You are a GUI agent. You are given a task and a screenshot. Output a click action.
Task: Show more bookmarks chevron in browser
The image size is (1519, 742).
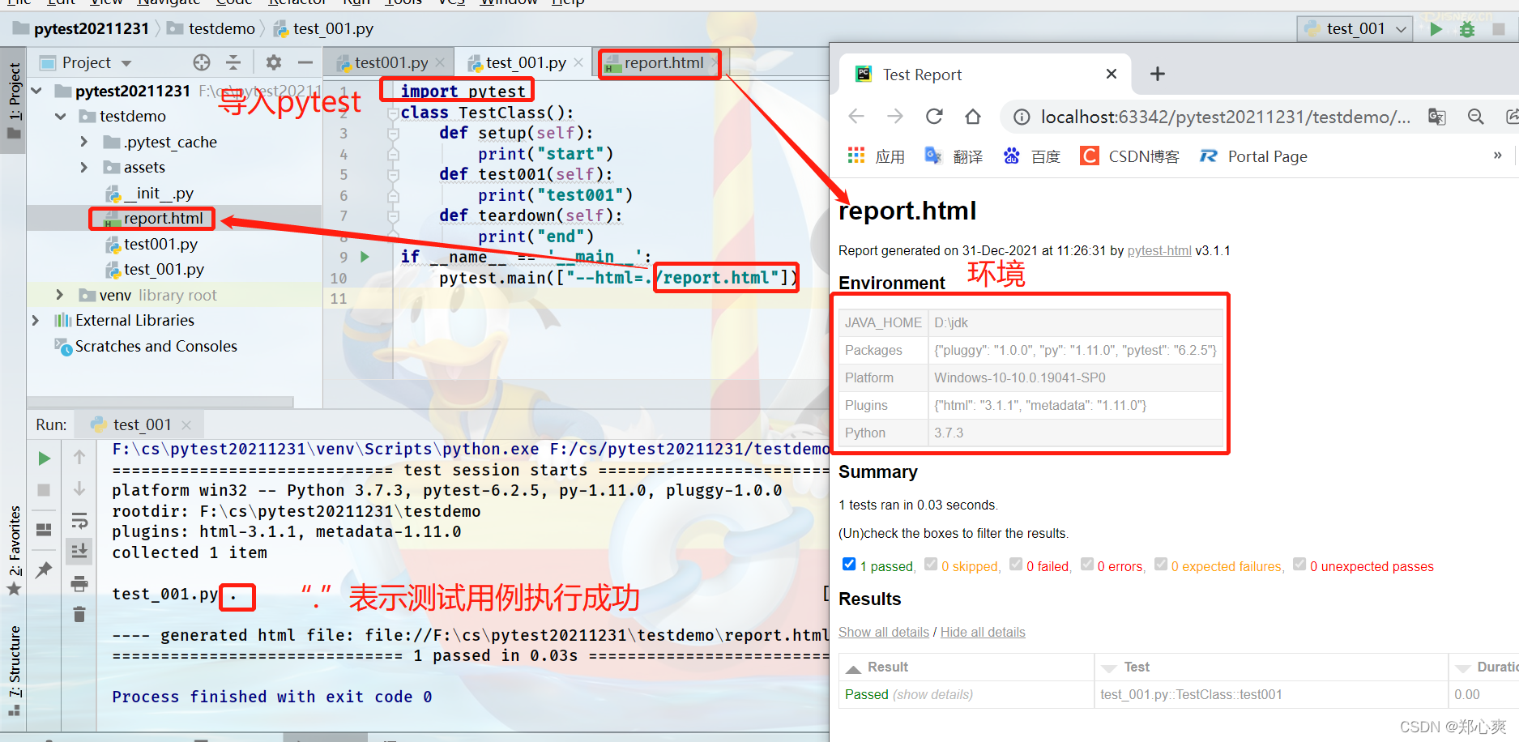(x=1498, y=156)
